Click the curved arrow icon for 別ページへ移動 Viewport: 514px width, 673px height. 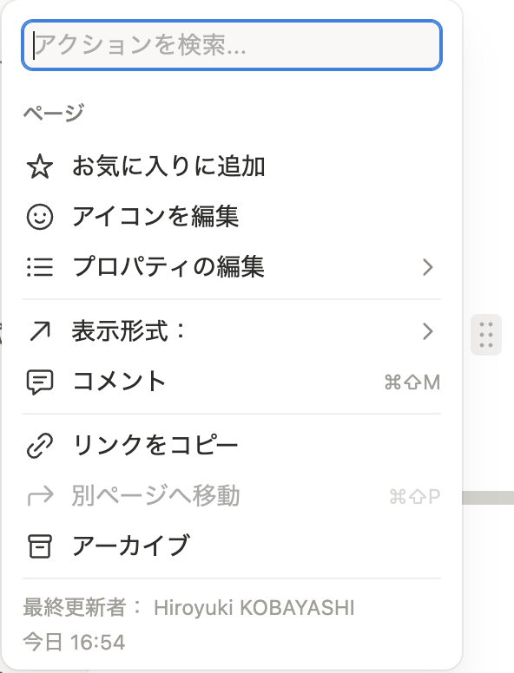tap(40, 496)
